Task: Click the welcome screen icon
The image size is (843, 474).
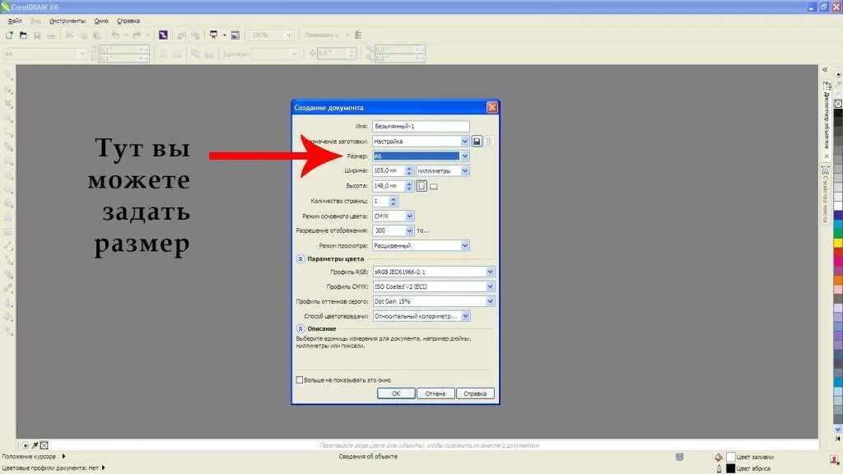Action: click(235, 35)
